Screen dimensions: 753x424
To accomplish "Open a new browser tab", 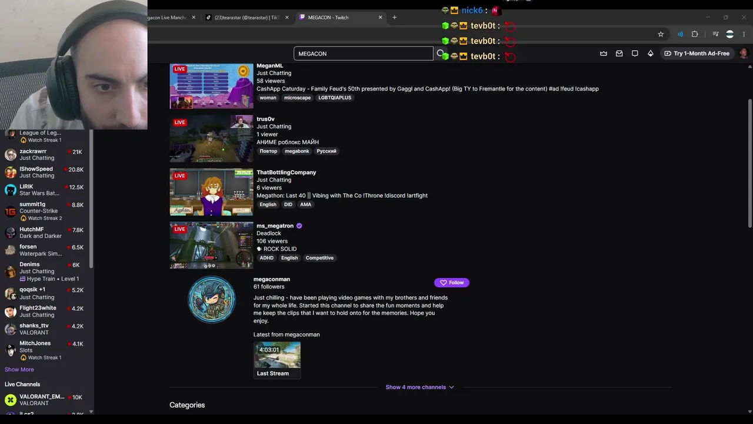I will tap(394, 18).
